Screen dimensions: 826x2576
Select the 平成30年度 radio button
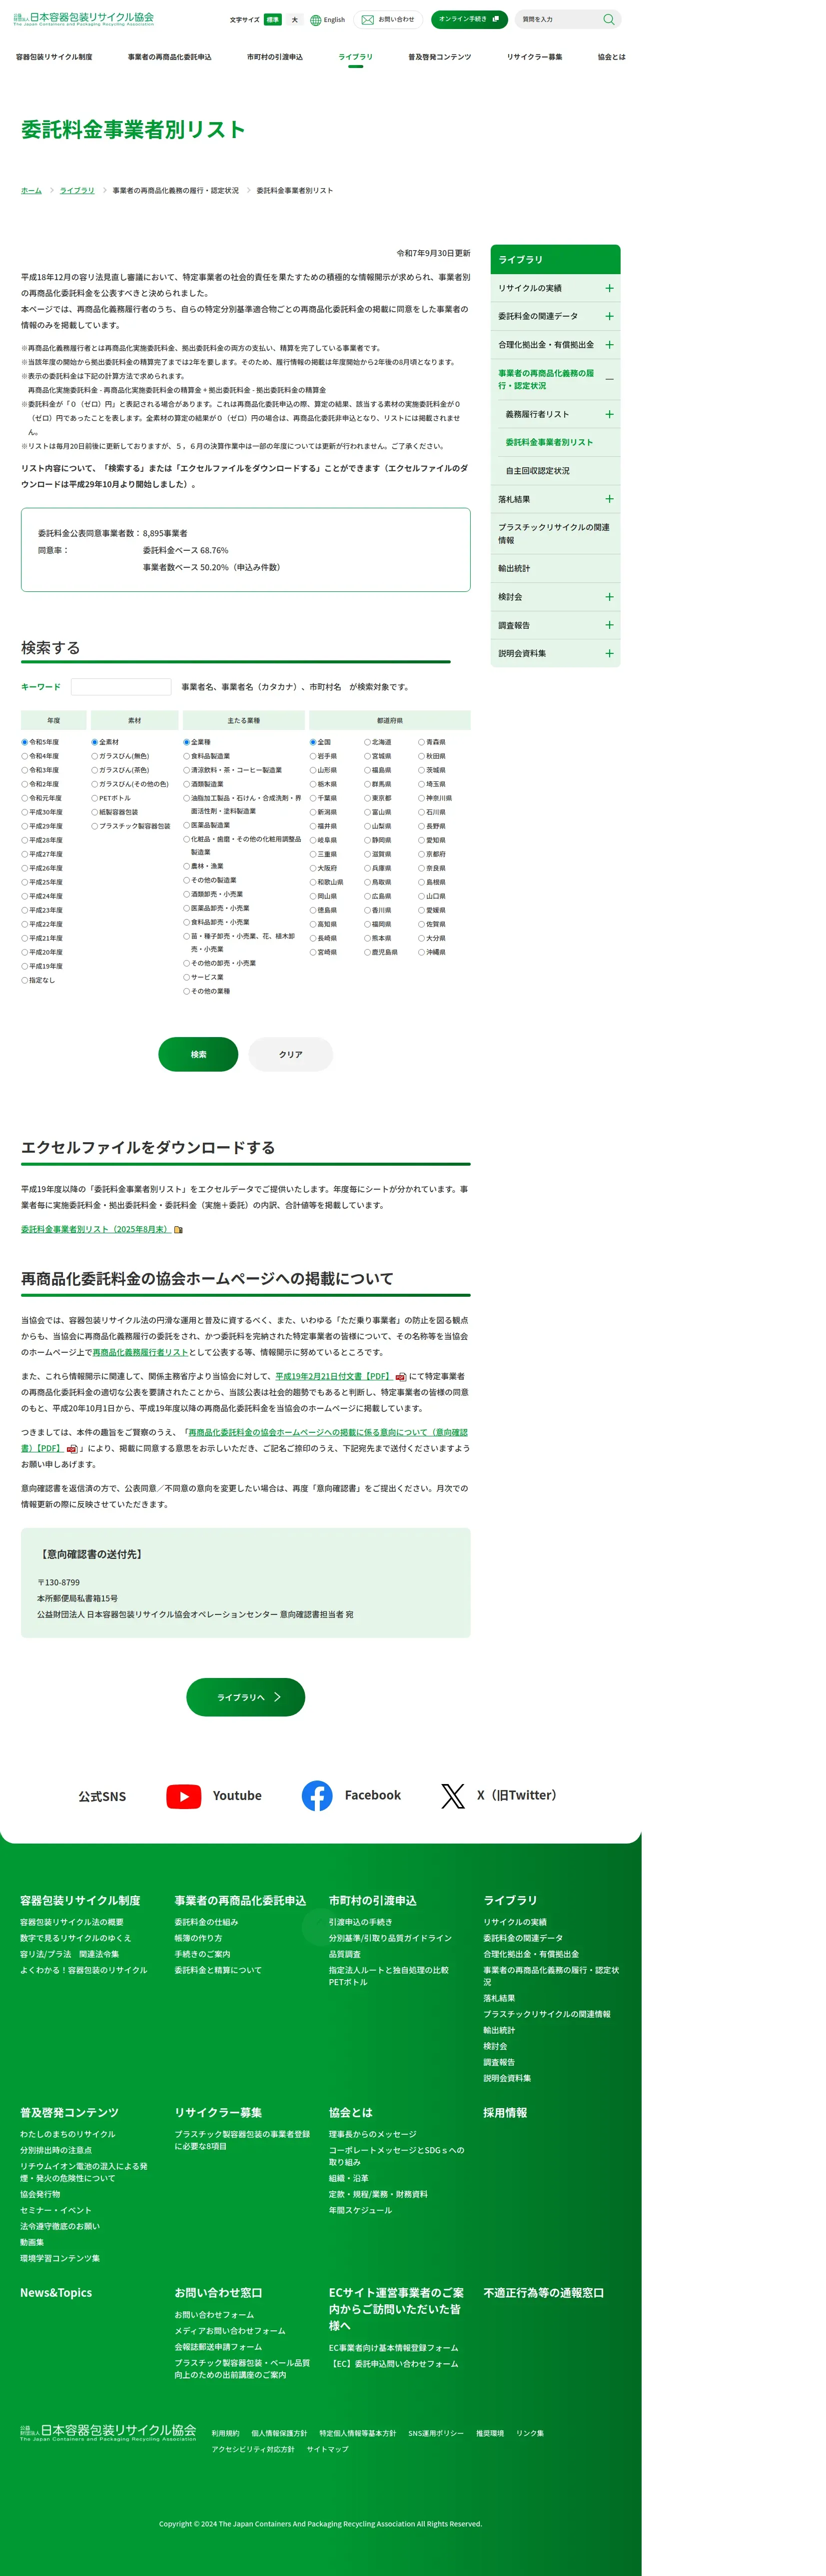(x=25, y=812)
